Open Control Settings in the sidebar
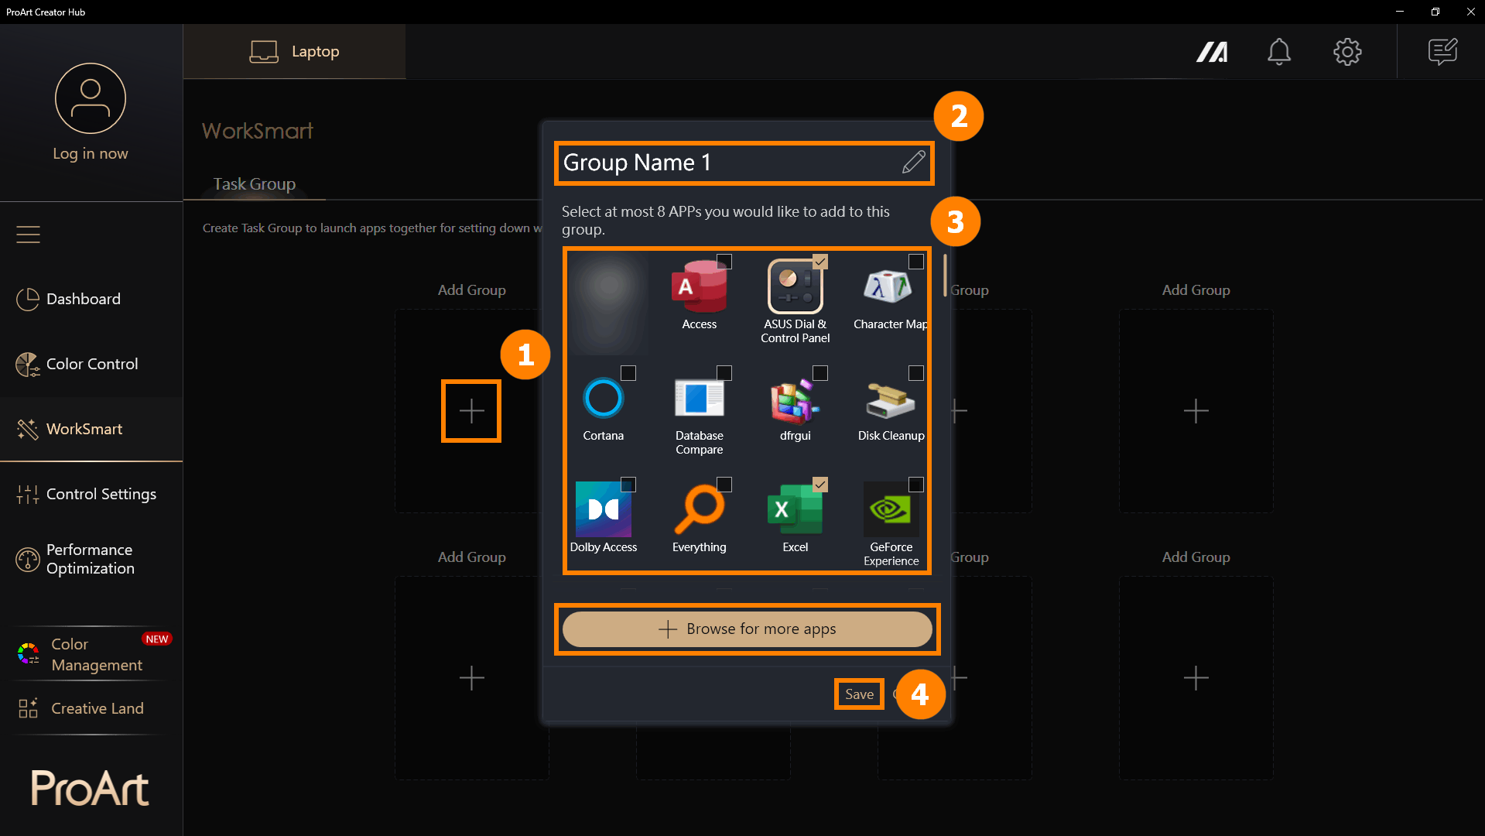 91,494
